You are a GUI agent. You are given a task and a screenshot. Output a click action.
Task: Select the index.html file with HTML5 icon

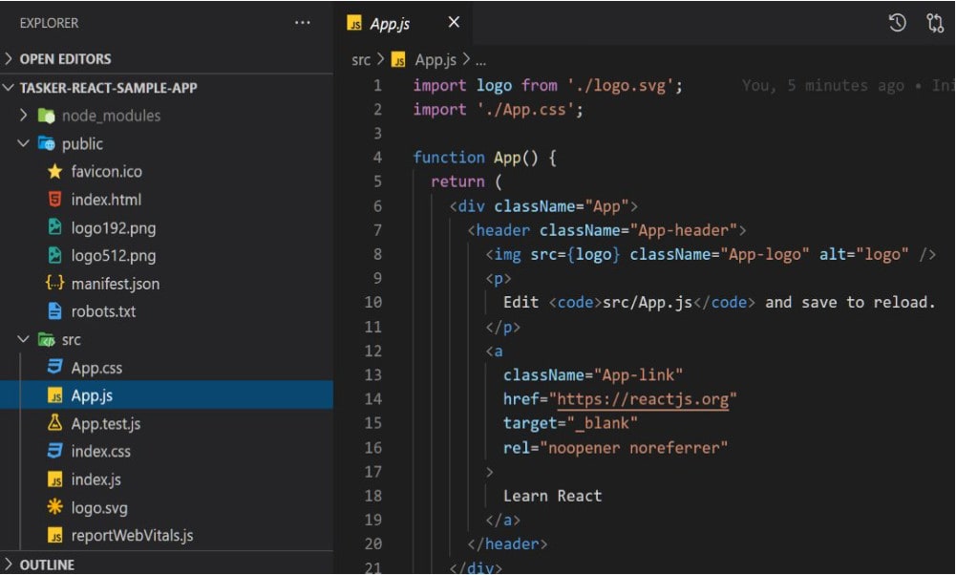106,200
